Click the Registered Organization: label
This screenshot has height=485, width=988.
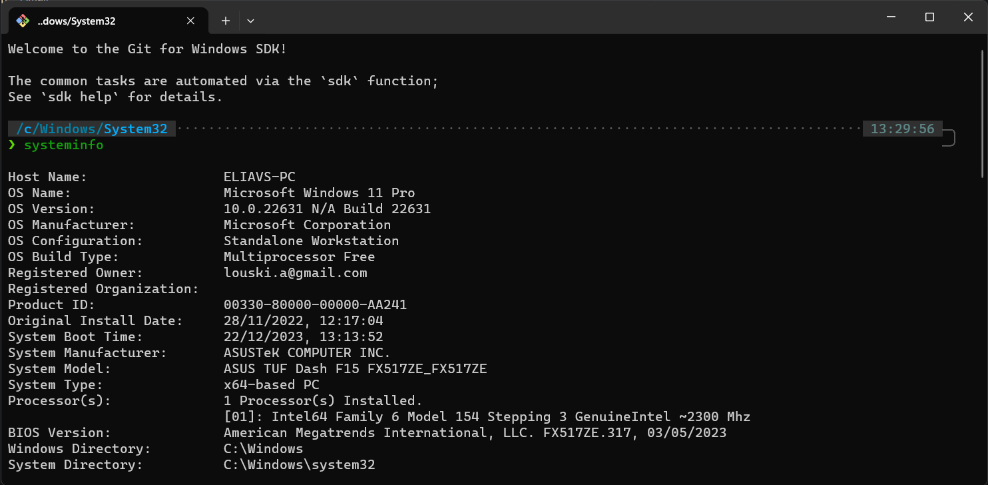[104, 288]
